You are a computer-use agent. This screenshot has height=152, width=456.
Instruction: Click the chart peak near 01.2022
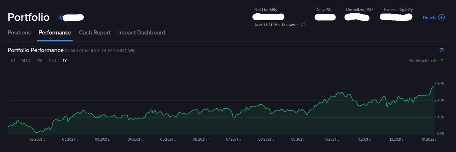(x=434, y=86)
